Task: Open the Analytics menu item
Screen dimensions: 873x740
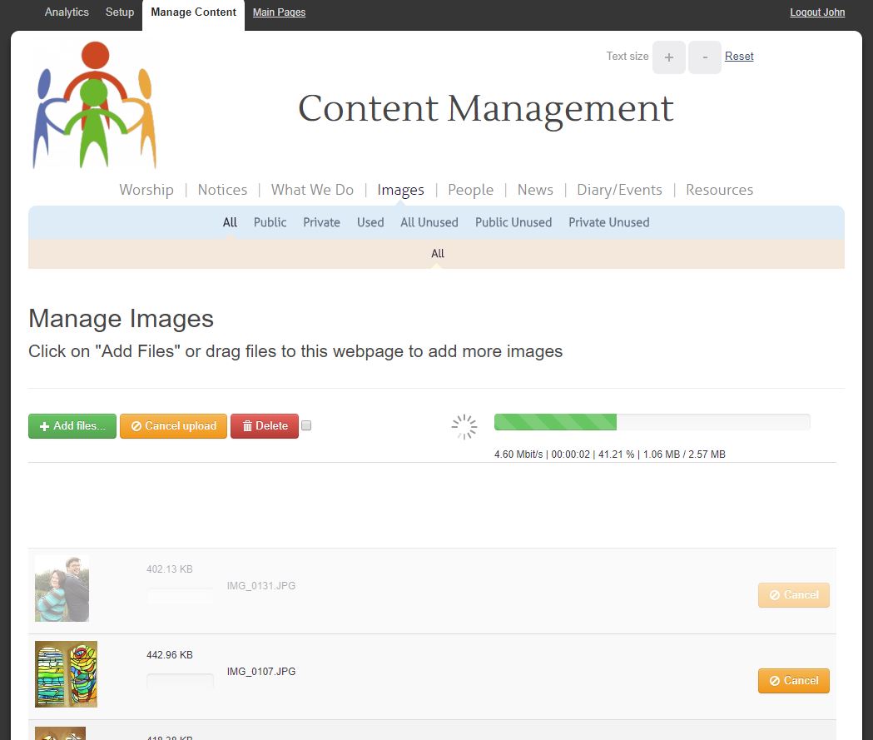Action: (x=67, y=12)
